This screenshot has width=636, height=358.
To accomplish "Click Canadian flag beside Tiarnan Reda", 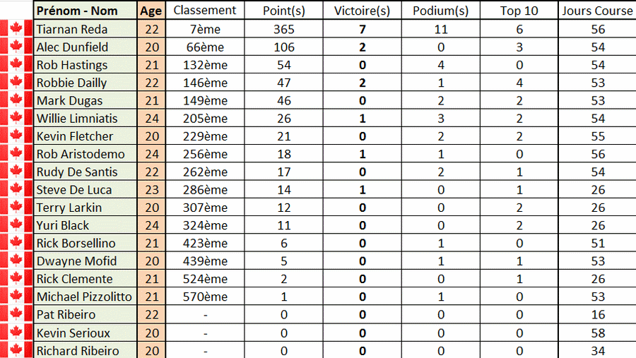I will (x=16, y=29).
